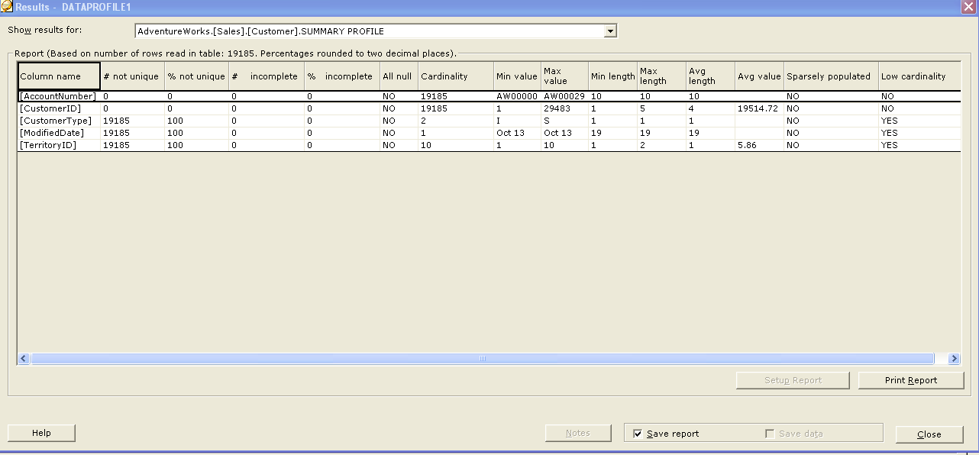
Task: Click the CustomerType Max value cell S
Action: (564, 121)
